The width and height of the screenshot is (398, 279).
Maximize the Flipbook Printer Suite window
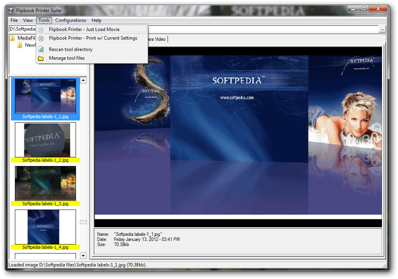[x=364, y=9]
